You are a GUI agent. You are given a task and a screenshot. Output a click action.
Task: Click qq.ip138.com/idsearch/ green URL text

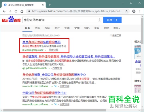pyautogui.click(x=35, y=68)
